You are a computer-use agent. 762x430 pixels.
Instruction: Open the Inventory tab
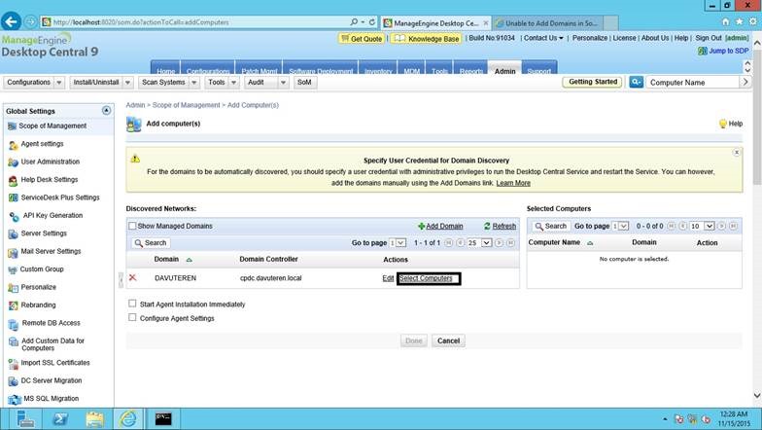(377, 68)
